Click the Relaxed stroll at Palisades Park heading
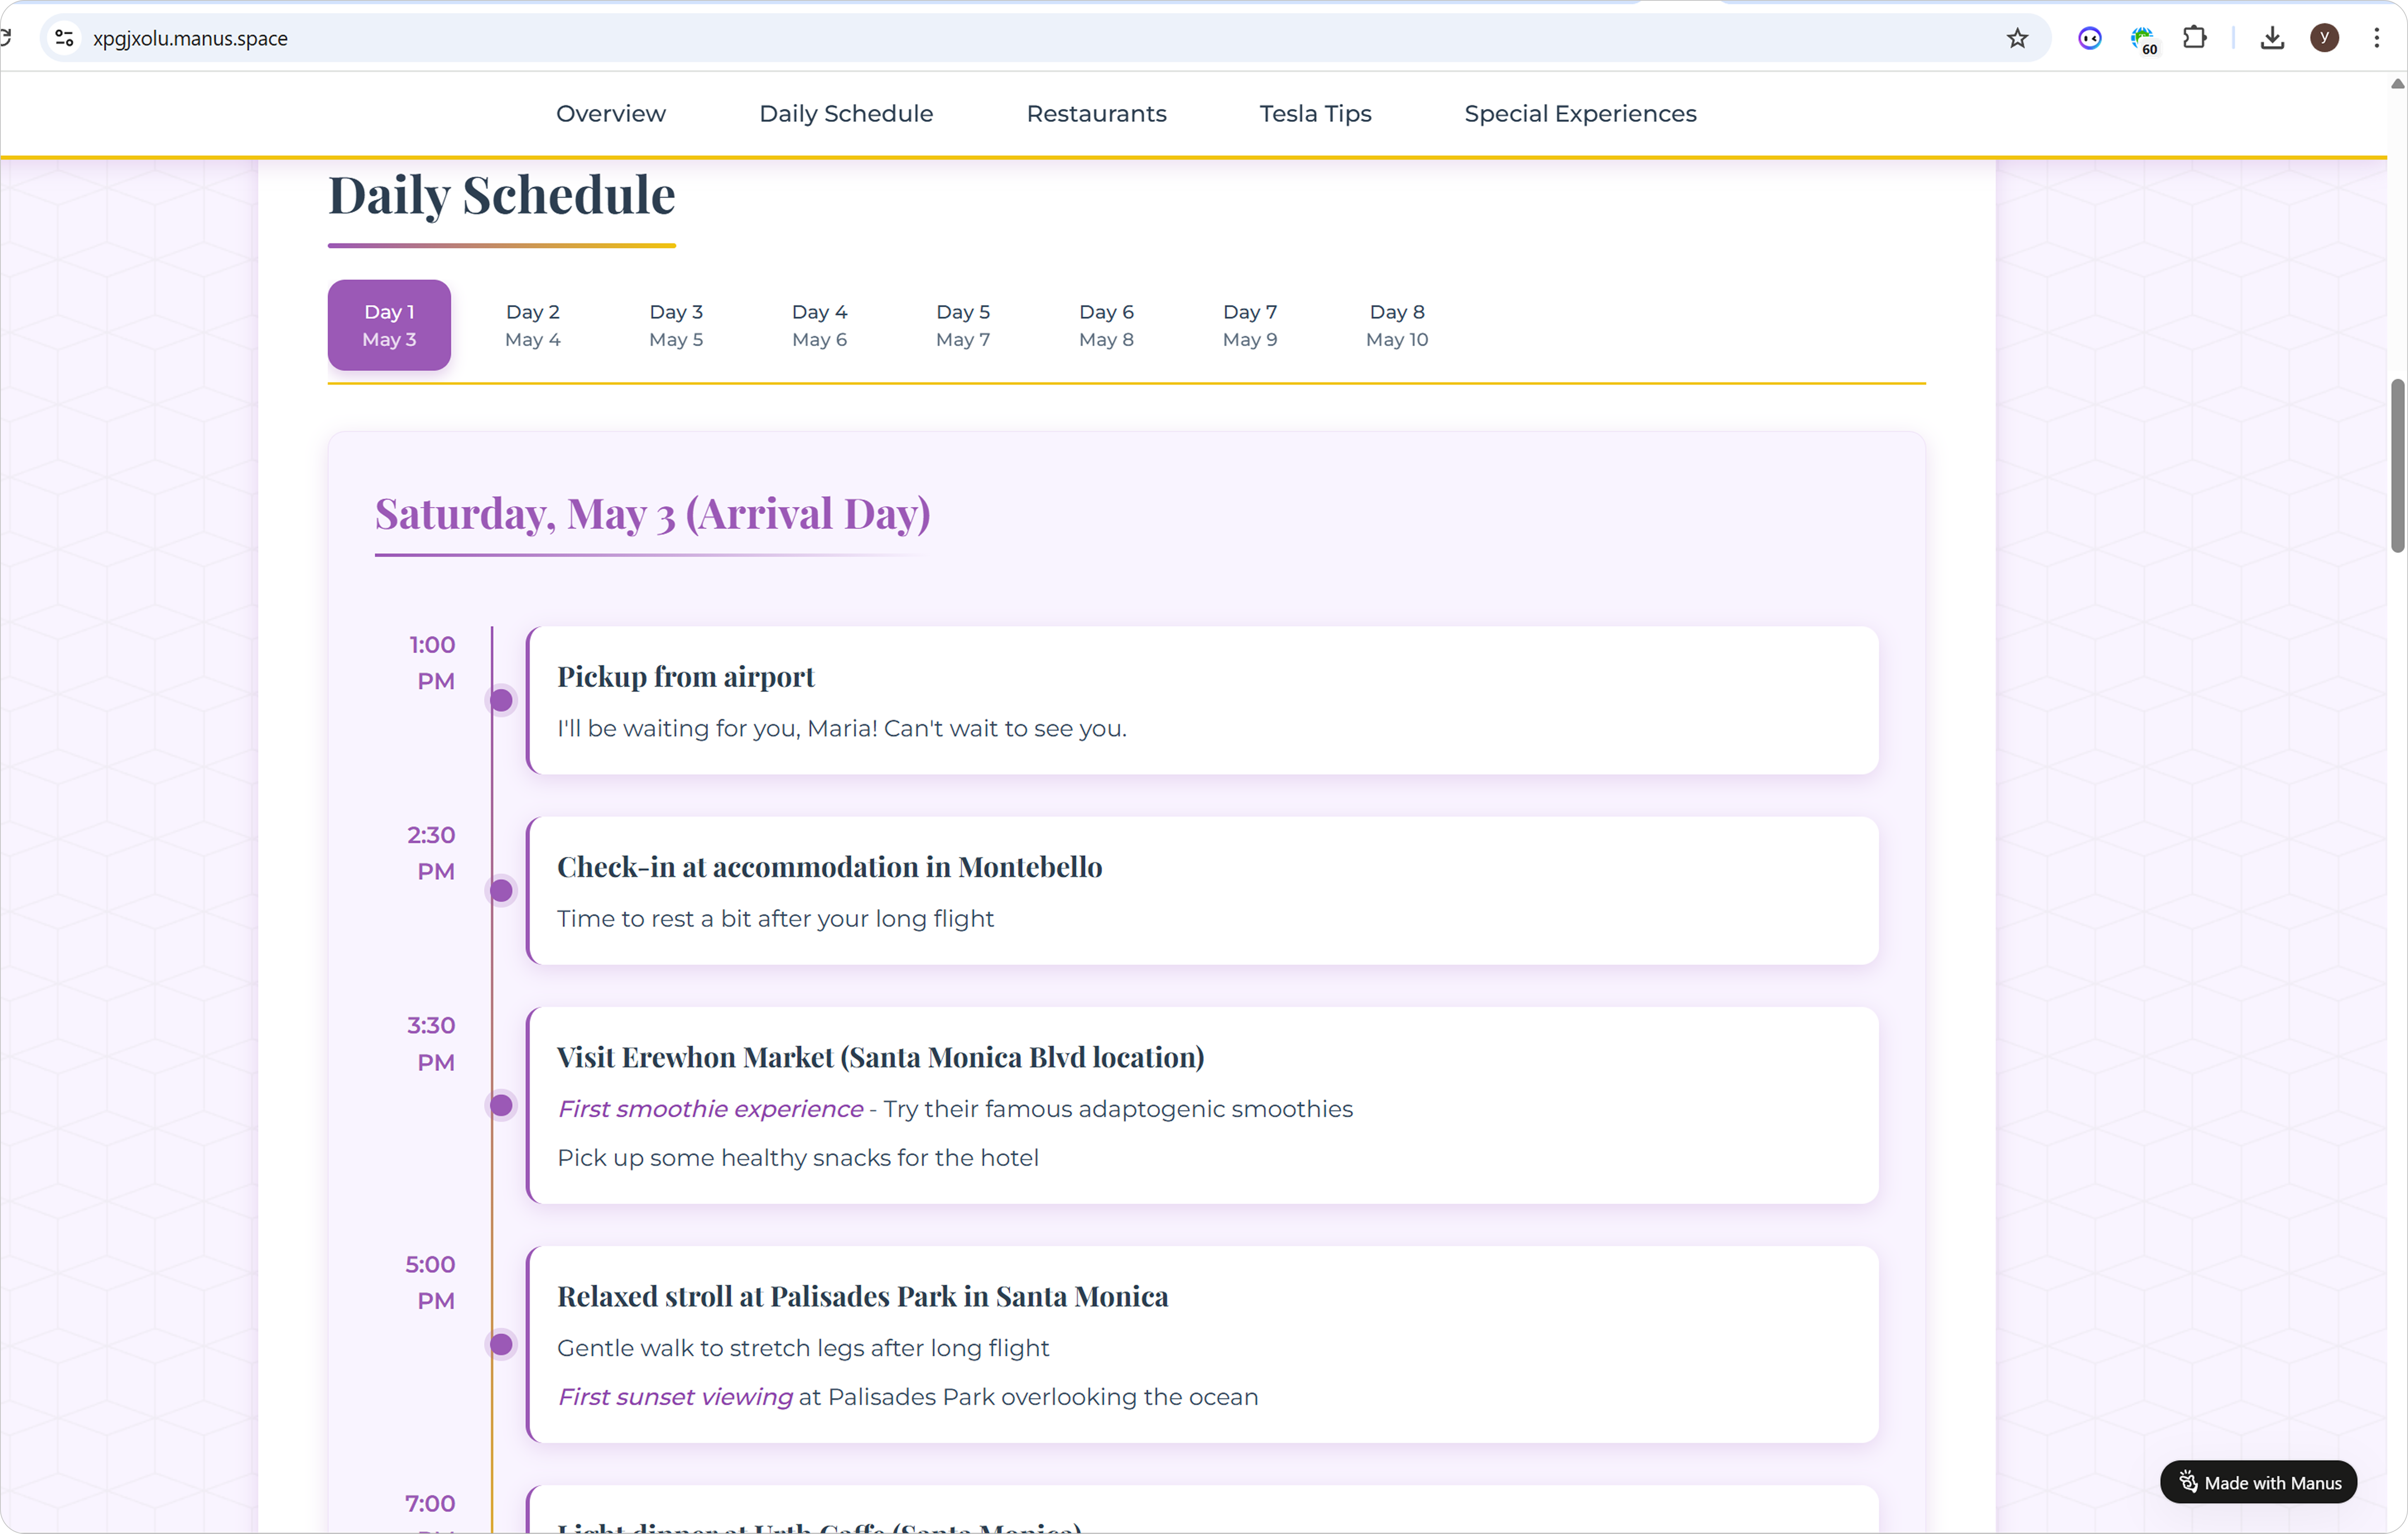Image resolution: width=2408 pixels, height=1534 pixels. [862, 1296]
